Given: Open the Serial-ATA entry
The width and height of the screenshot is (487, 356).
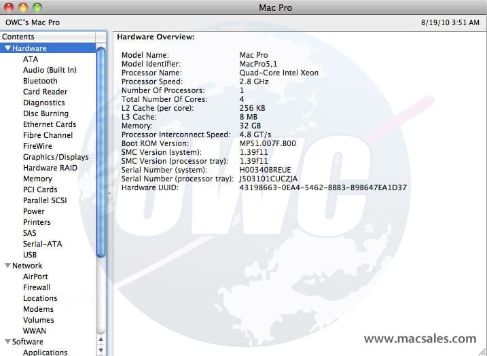Looking at the screenshot, I should pos(42,244).
